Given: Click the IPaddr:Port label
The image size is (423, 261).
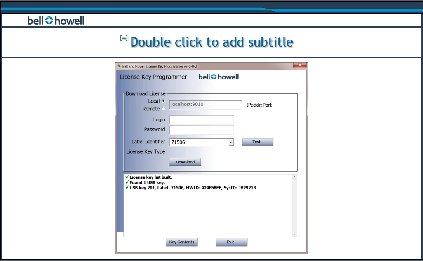Looking at the screenshot, I should [x=259, y=105].
